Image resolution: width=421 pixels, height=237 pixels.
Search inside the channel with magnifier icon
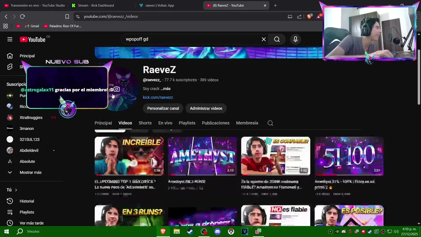(270, 123)
